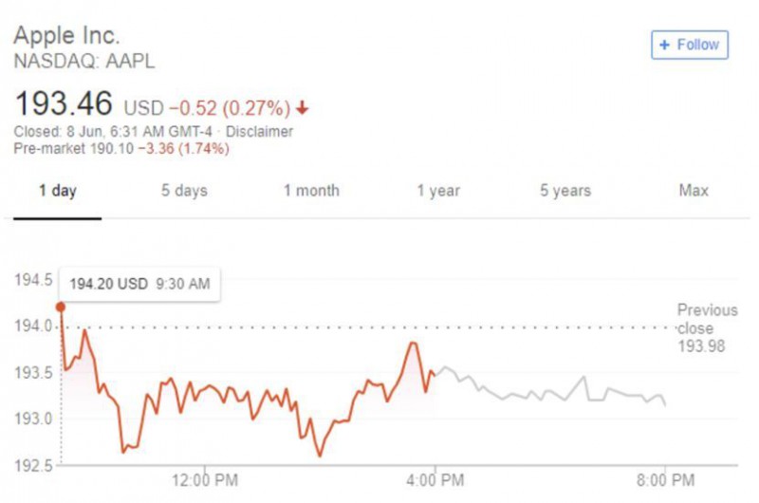Click the plus icon in Follow
This screenshot has height=503, width=759.
[664, 45]
